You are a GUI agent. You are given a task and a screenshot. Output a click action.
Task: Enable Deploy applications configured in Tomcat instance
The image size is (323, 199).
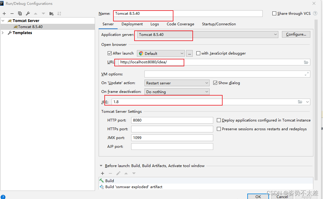[219, 120]
